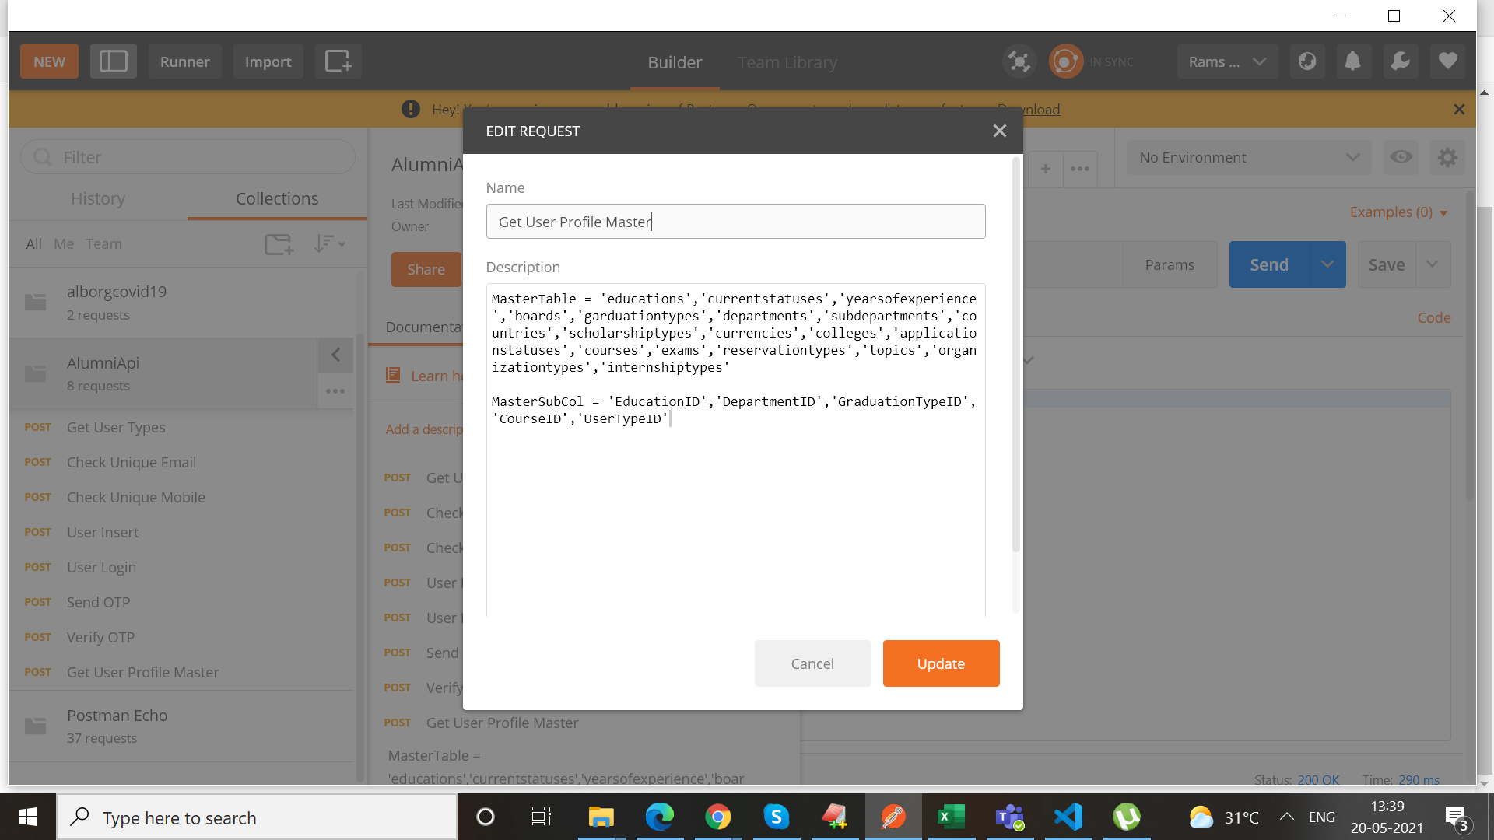Click the Import button
The height and width of the screenshot is (840, 1494).
click(x=268, y=61)
